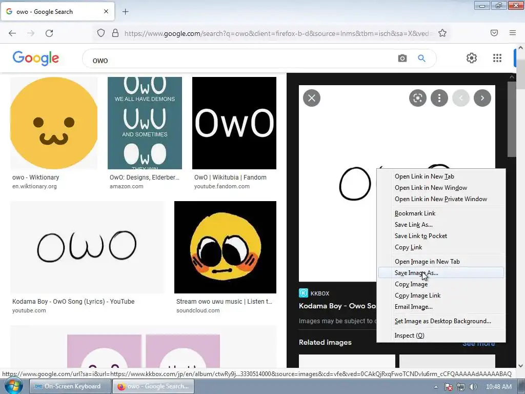The width and height of the screenshot is (525, 394).
Task: Open the Google apps grid
Action: click(x=497, y=58)
